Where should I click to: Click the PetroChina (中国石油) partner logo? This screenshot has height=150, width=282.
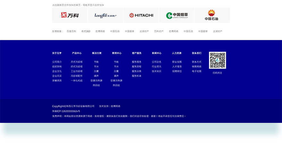tap(212, 15)
